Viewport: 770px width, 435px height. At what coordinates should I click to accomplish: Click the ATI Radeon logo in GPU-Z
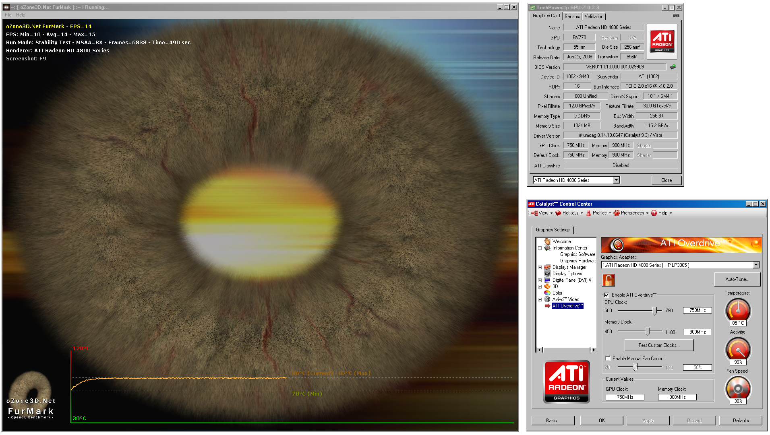[662, 41]
